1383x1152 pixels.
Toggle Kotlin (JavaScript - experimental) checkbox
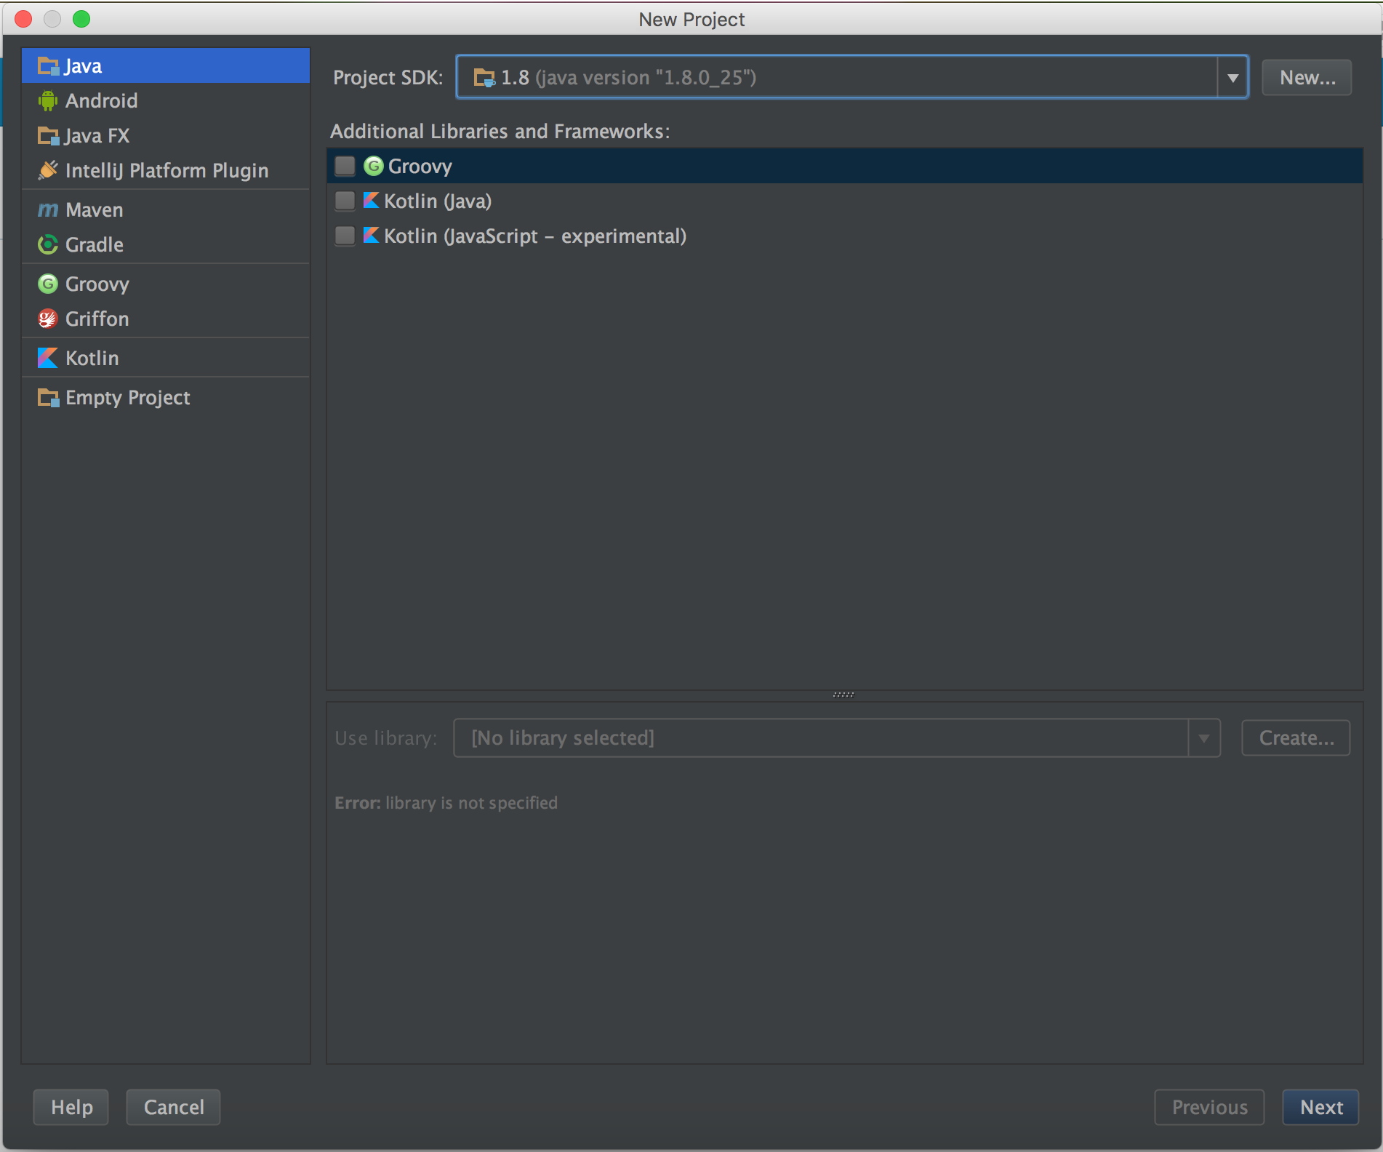[345, 236]
